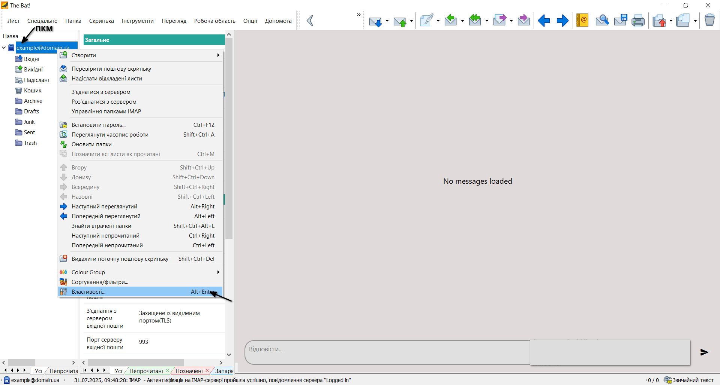Click the trash bin delete icon in toolbar
This screenshot has height=385, width=720.
pyautogui.click(x=709, y=20)
